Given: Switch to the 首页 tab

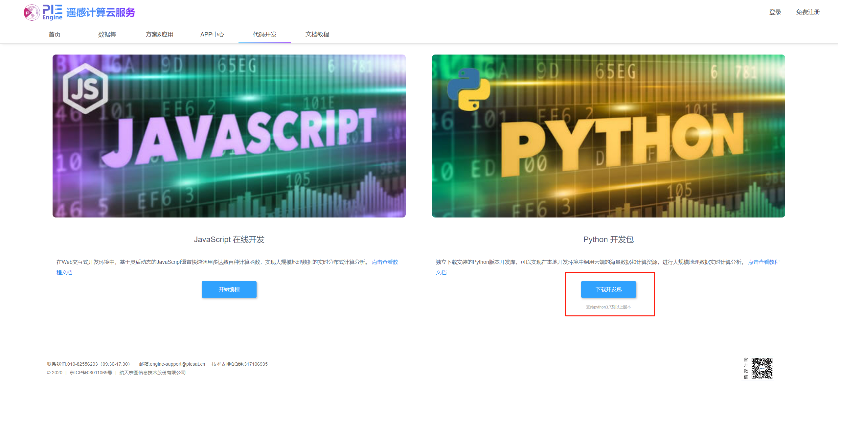Looking at the screenshot, I should (54, 34).
